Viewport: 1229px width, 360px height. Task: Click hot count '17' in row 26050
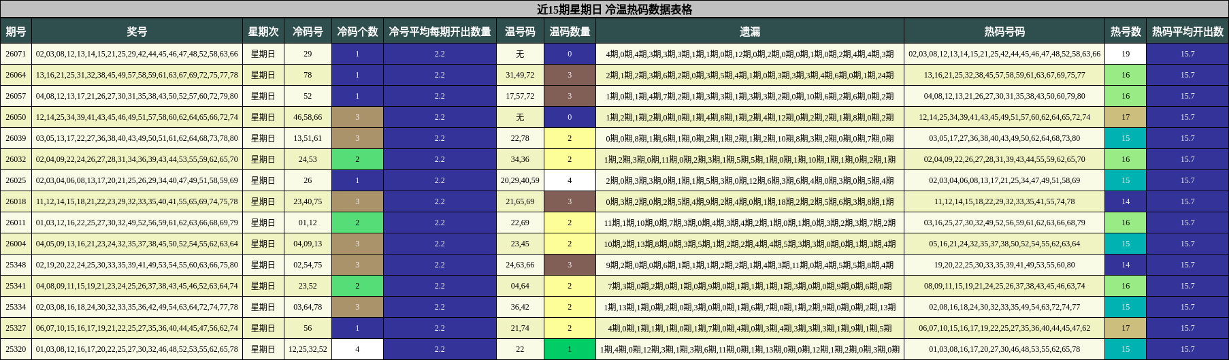[1126, 117]
